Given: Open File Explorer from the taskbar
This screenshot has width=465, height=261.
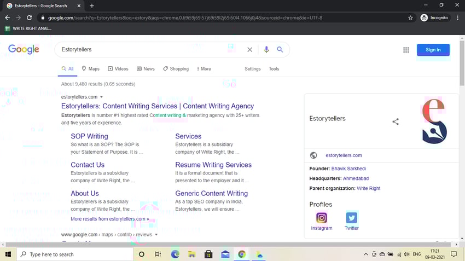Looking at the screenshot, I should pyautogui.click(x=191, y=254).
